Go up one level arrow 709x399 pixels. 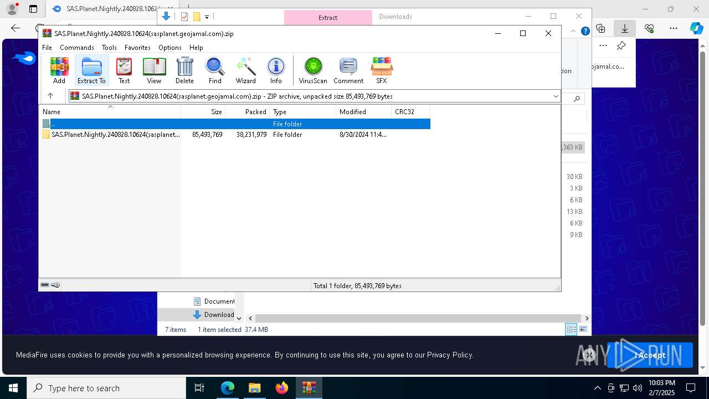pos(50,96)
